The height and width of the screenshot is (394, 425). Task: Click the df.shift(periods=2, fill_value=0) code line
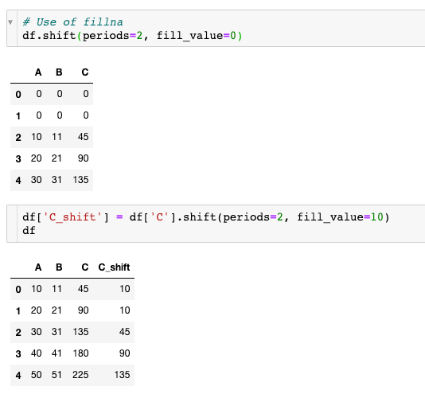(x=132, y=36)
